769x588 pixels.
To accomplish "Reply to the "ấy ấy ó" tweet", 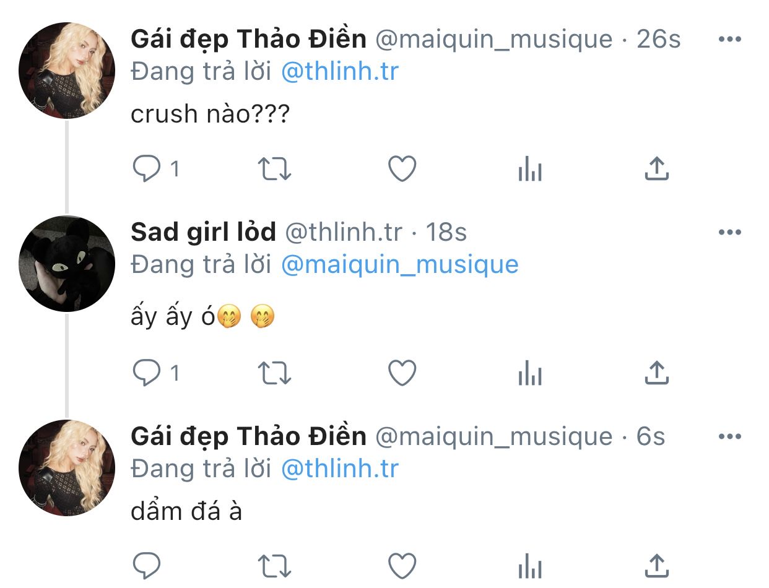I will [147, 373].
